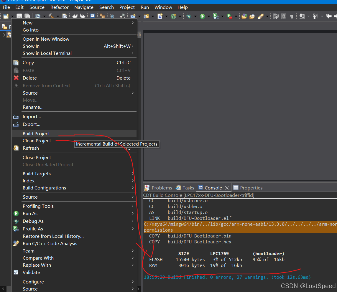Click the Redo arrow toolbar icon
Screen dimensions: 337x292
point(83,16)
